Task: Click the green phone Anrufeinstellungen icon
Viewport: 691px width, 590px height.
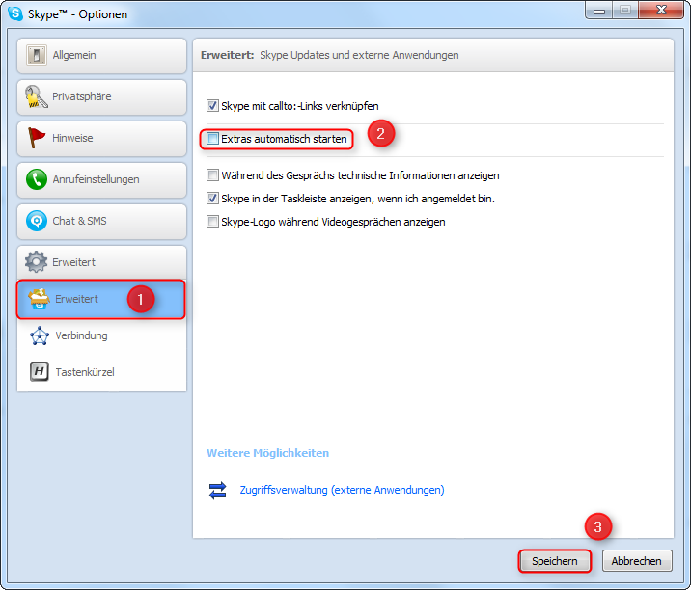Action: tap(37, 179)
